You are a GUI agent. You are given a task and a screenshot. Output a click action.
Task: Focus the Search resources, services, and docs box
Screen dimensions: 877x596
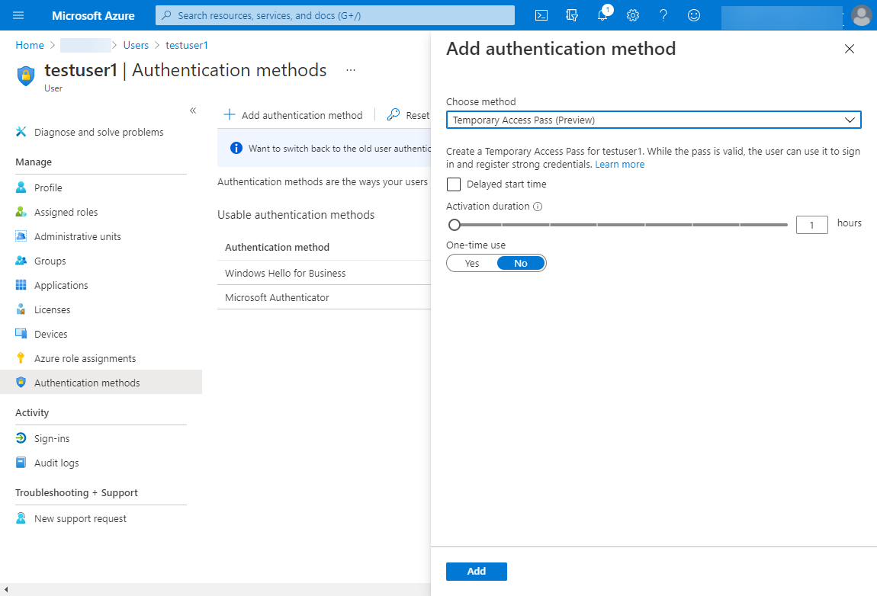[335, 15]
